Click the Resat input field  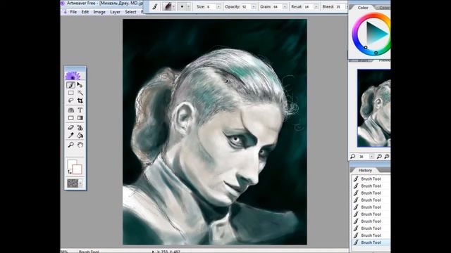pos(309,6)
